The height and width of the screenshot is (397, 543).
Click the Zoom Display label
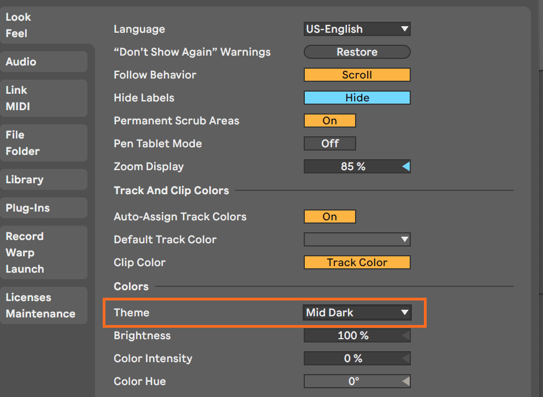[149, 167]
